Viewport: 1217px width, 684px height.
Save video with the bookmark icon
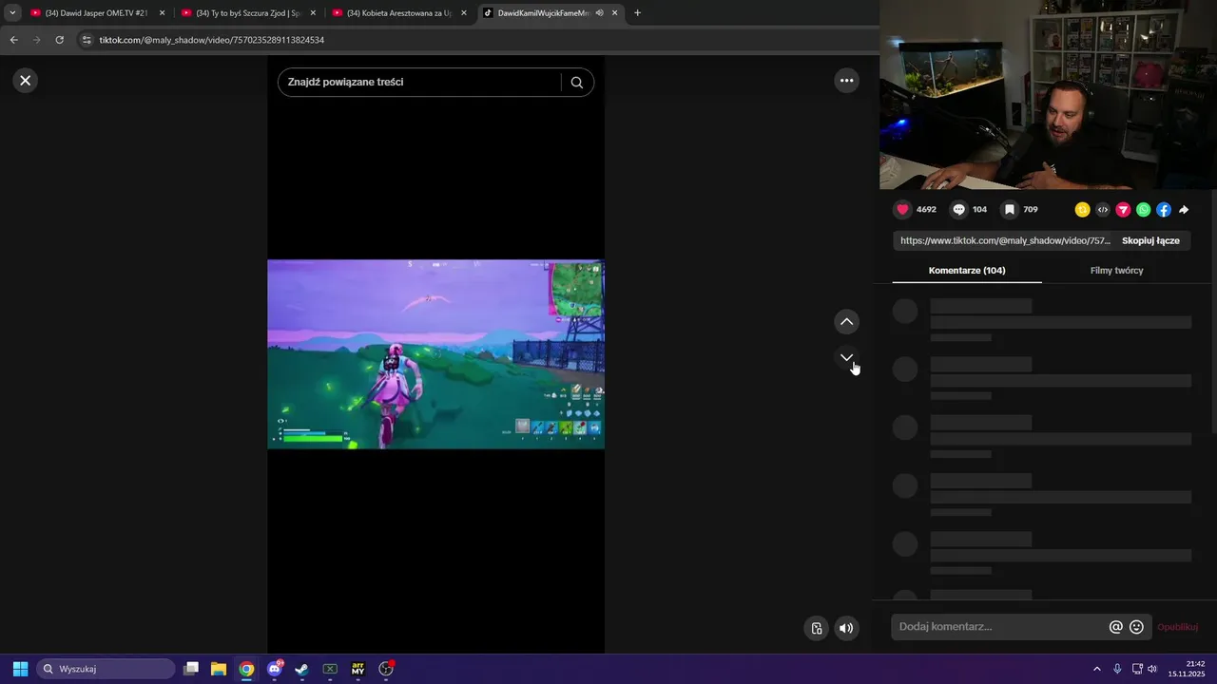tap(1010, 210)
